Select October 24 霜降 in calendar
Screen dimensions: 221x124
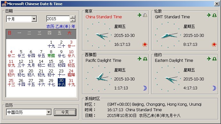71,73
